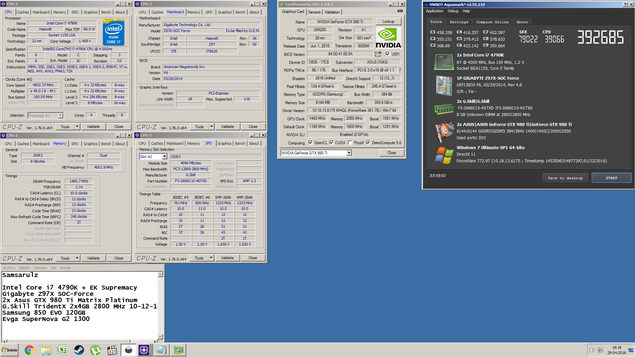This screenshot has width=635, height=357.
Task: Click the BIOS share/export icon in GPU-Z
Action: click(378, 54)
